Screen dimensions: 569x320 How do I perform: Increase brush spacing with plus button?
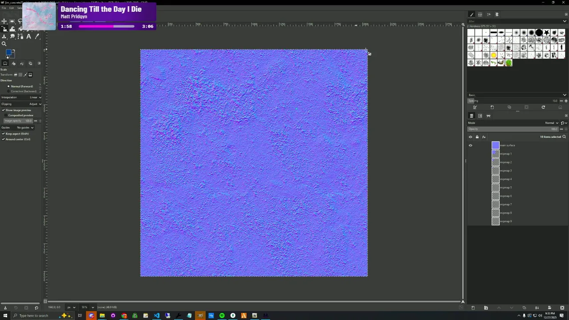(566, 101)
